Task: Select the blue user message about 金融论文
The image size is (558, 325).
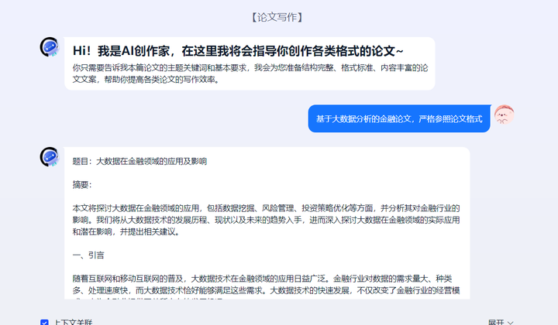Action: pos(399,118)
